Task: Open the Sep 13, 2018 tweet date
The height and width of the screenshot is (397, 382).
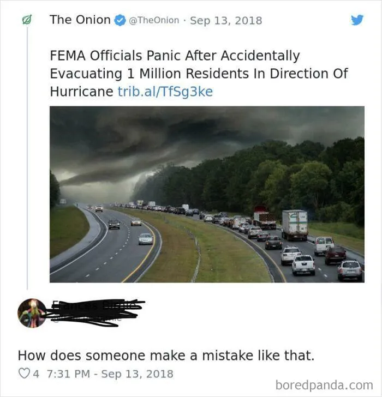Action: (x=226, y=21)
